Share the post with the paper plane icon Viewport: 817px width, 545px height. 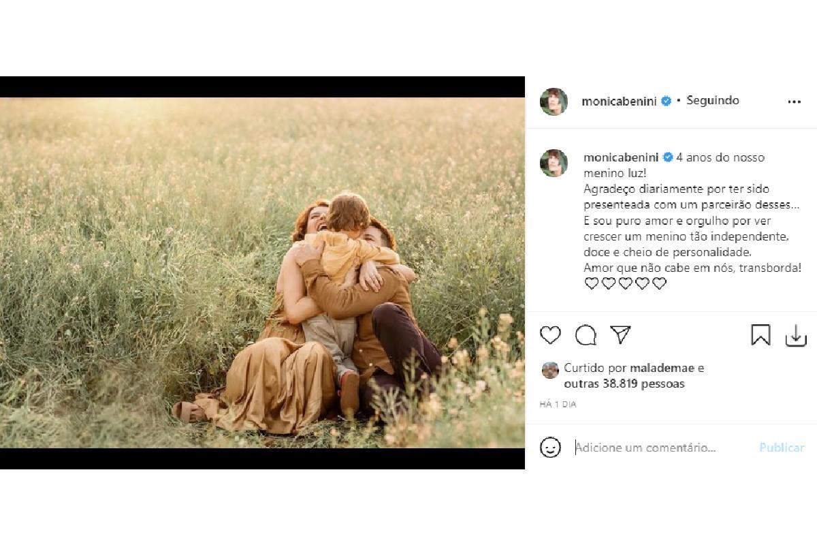[620, 334]
